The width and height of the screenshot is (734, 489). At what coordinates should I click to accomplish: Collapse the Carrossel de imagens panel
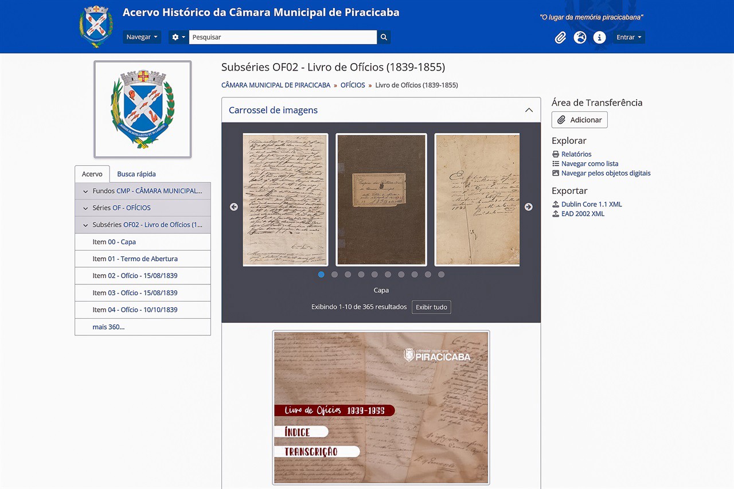[x=528, y=110]
